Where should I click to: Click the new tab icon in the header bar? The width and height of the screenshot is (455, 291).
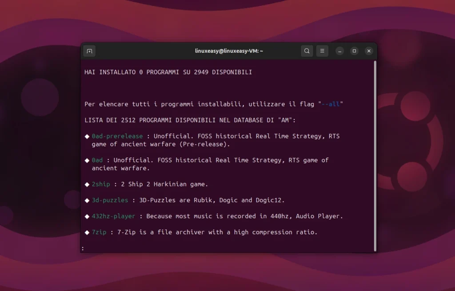tap(89, 51)
